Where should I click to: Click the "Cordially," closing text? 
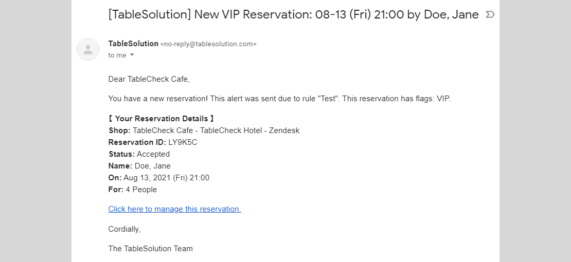click(x=124, y=229)
